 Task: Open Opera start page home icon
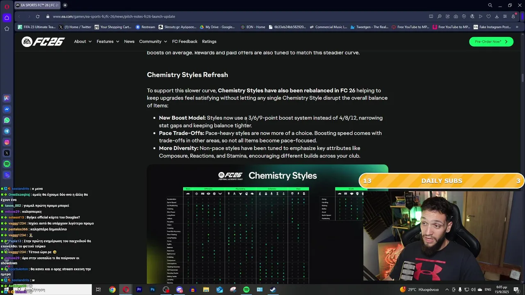pyautogui.click(x=7, y=18)
